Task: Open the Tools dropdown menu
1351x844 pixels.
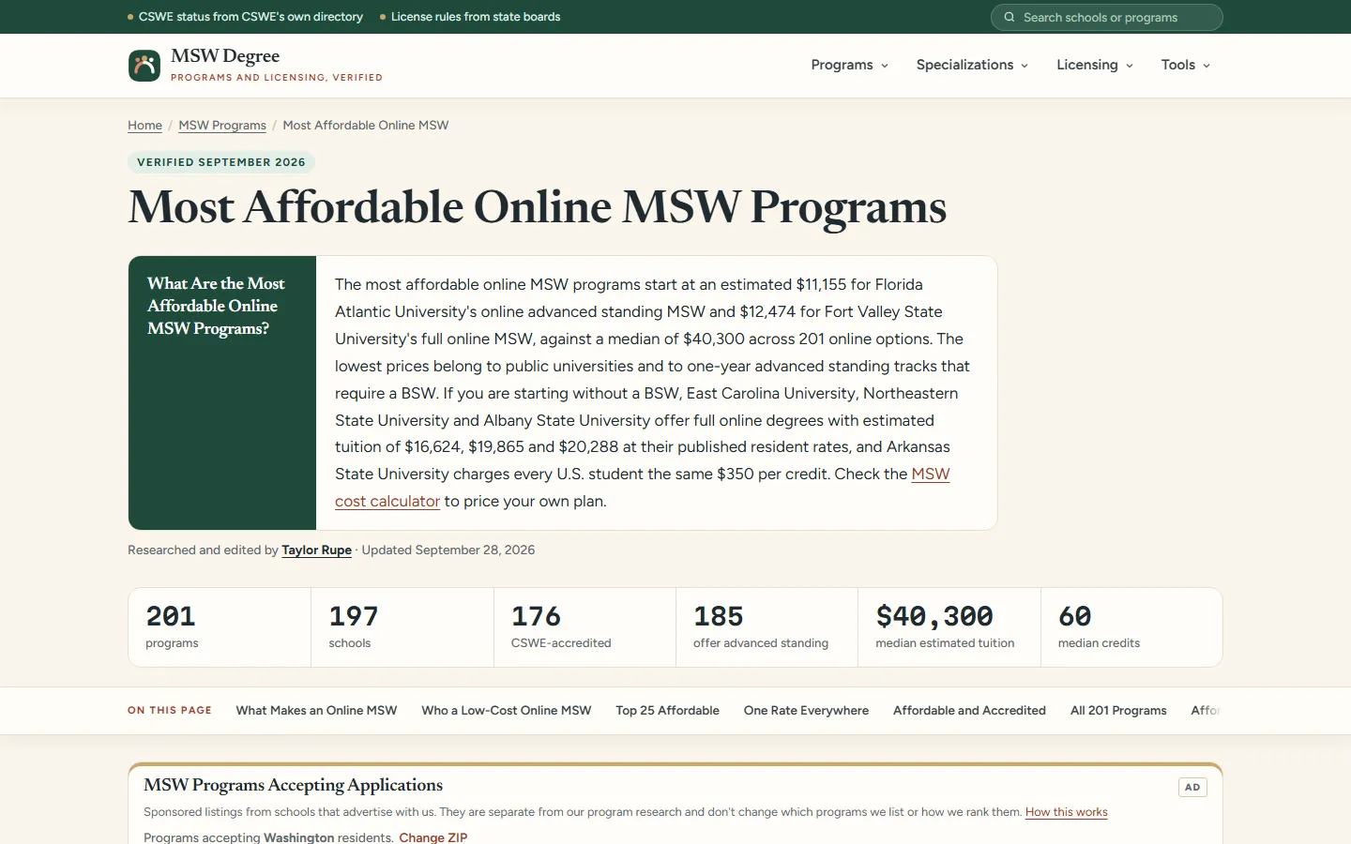Action: pyautogui.click(x=1185, y=65)
